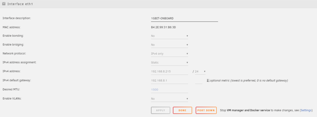Open IPv4 address assignment dropdown
317x117 pixels.
[169, 62]
